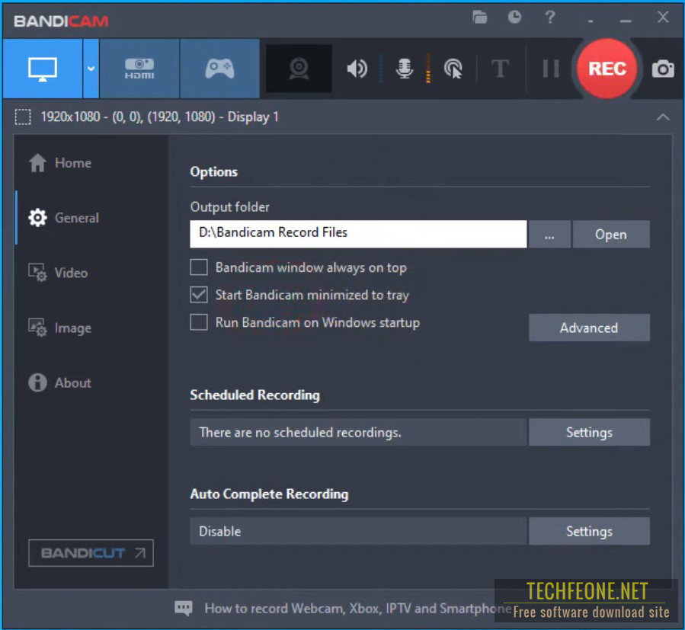Click the compact mode dash icon

[591, 21]
